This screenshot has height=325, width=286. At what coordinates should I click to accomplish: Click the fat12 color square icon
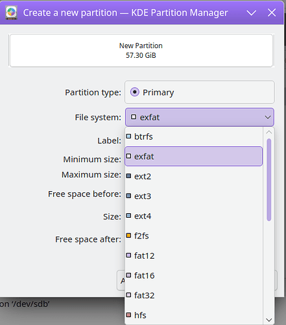pos(128,255)
